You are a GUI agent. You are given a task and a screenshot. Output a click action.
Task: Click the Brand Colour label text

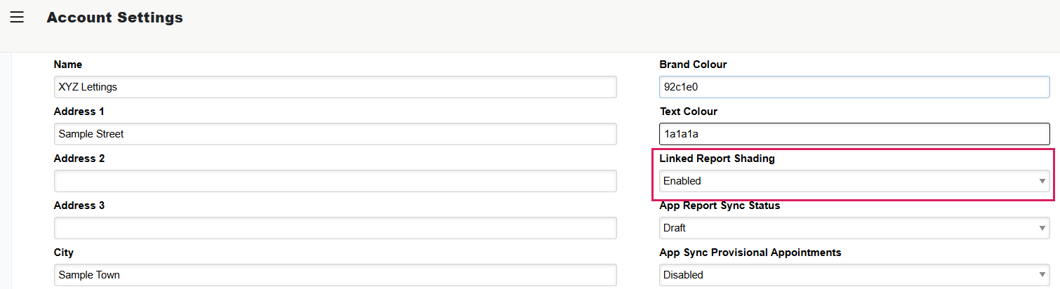(693, 65)
